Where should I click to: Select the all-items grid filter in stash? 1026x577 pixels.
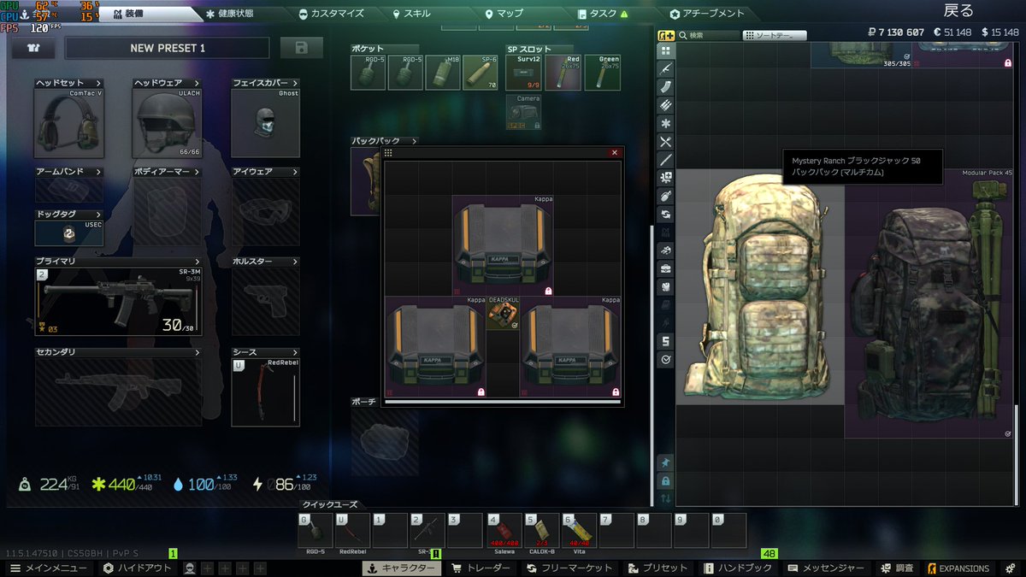[x=665, y=50]
